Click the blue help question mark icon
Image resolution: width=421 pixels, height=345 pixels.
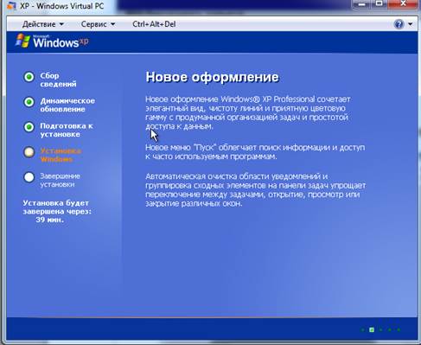point(399,24)
